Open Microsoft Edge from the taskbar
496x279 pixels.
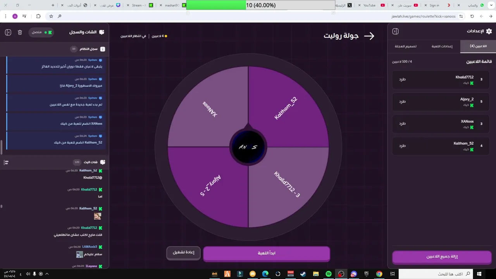tap(265, 274)
